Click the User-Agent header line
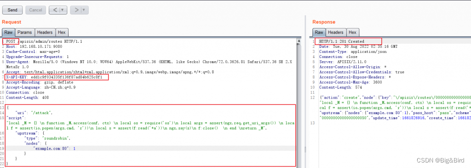The height and width of the screenshot is (168, 471). click(x=149, y=64)
